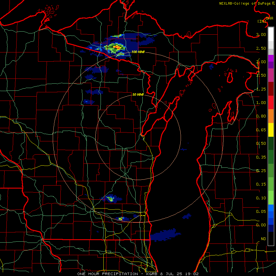Image resolution: width=276 pixels, height=276 pixels.
Task: Pick the orange legend swatch
Action: (271, 116)
